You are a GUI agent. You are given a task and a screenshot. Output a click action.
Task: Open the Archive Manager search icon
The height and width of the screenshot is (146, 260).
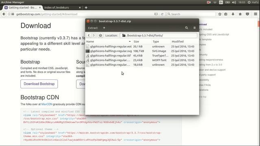click(x=186, y=28)
